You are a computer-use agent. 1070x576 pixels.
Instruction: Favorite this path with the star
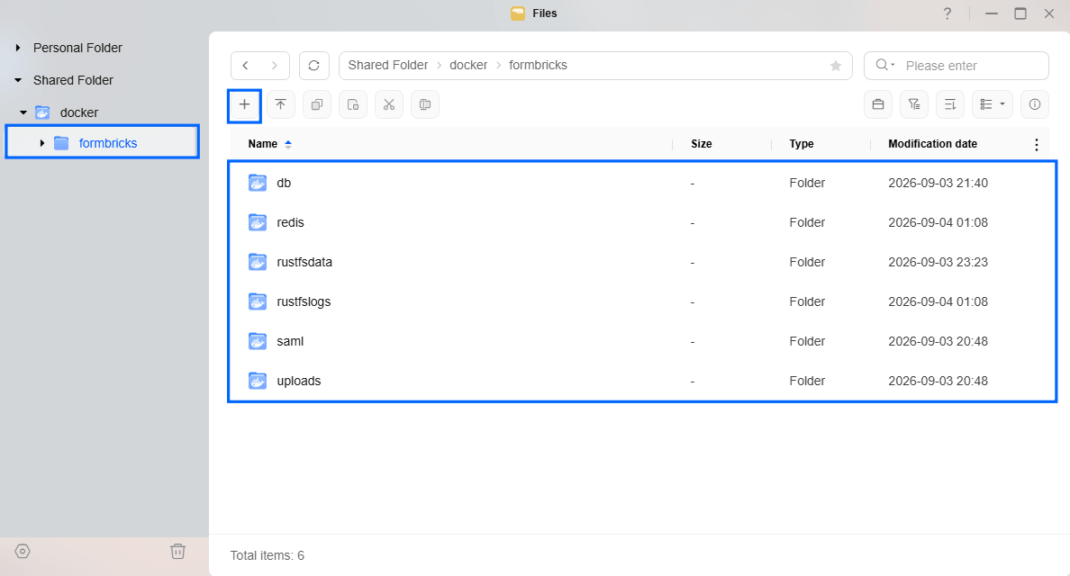click(x=835, y=66)
